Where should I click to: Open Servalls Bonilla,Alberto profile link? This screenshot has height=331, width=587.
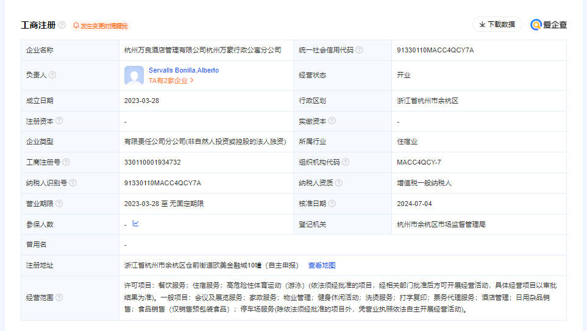coord(184,70)
